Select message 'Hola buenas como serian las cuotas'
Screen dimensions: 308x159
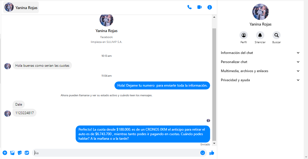pos(42,65)
